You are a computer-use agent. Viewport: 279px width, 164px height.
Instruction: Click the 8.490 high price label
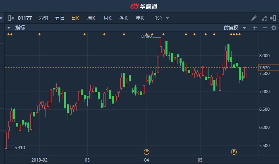click(x=147, y=36)
